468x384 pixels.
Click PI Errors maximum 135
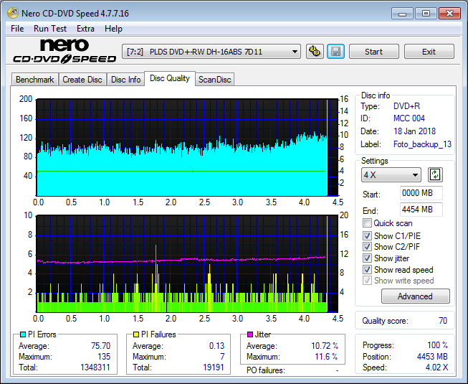104,357
